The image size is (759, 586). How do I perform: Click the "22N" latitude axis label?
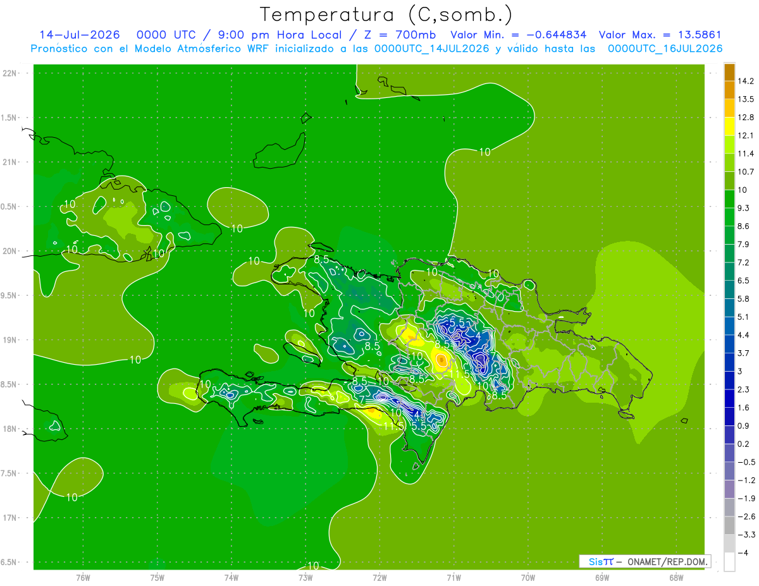click(x=9, y=73)
